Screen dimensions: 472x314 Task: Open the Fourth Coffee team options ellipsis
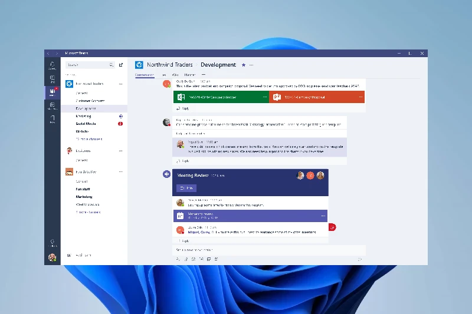click(121, 172)
